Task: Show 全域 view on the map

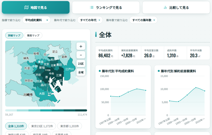Action: point(81,72)
